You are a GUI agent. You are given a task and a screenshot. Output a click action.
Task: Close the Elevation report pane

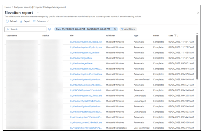coord(198,13)
